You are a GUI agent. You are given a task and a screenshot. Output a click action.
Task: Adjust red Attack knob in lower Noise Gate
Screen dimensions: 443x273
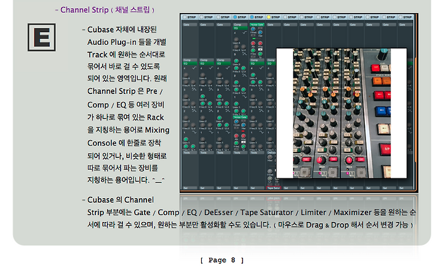point(236,136)
